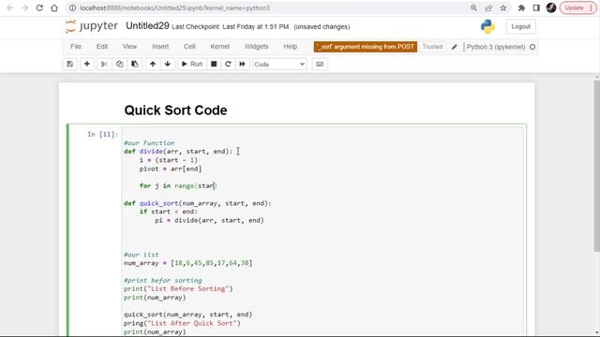The height and width of the screenshot is (337, 600).
Task: Go forward in browser history
Action: 25,8
